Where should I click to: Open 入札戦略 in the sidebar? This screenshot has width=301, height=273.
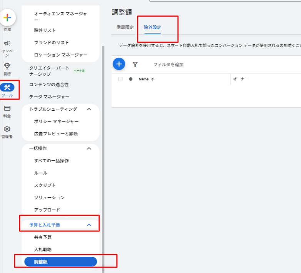tap(43, 250)
